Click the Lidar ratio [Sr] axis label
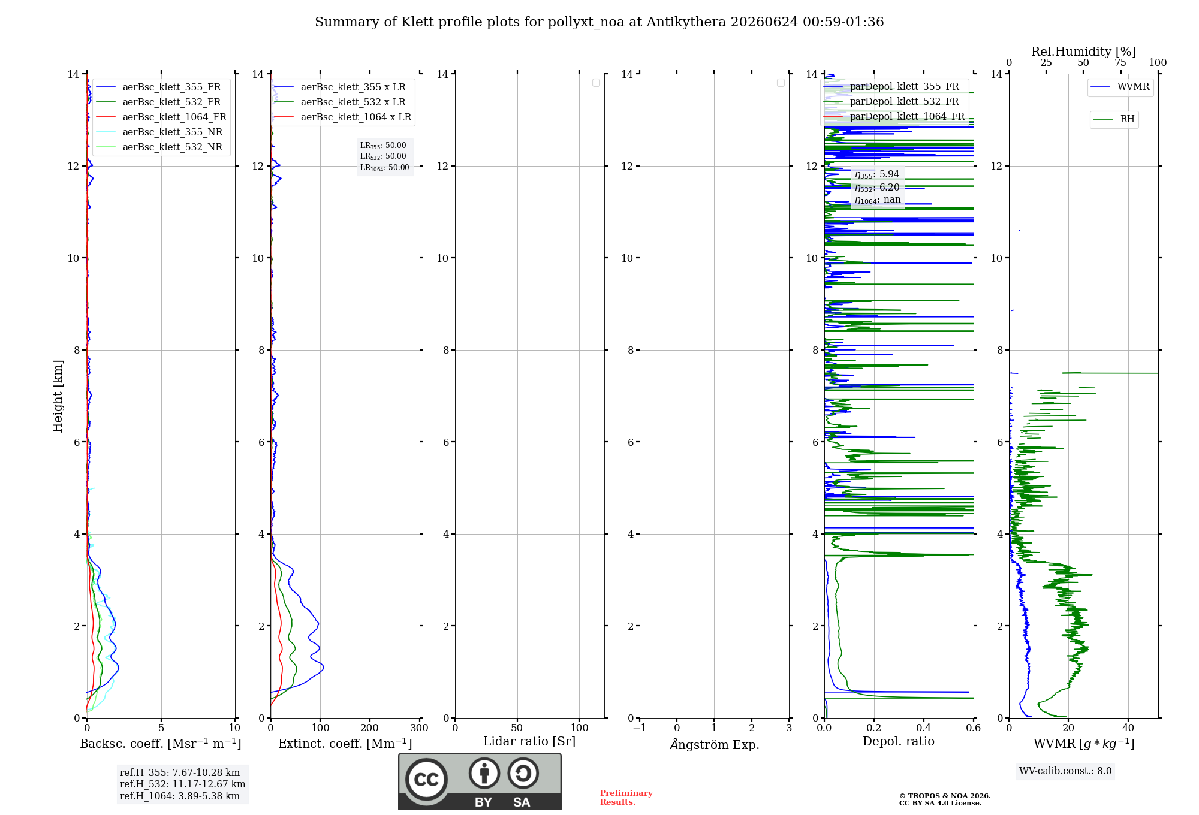1199x815 pixels. pyautogui.click(x=529, y=742)
